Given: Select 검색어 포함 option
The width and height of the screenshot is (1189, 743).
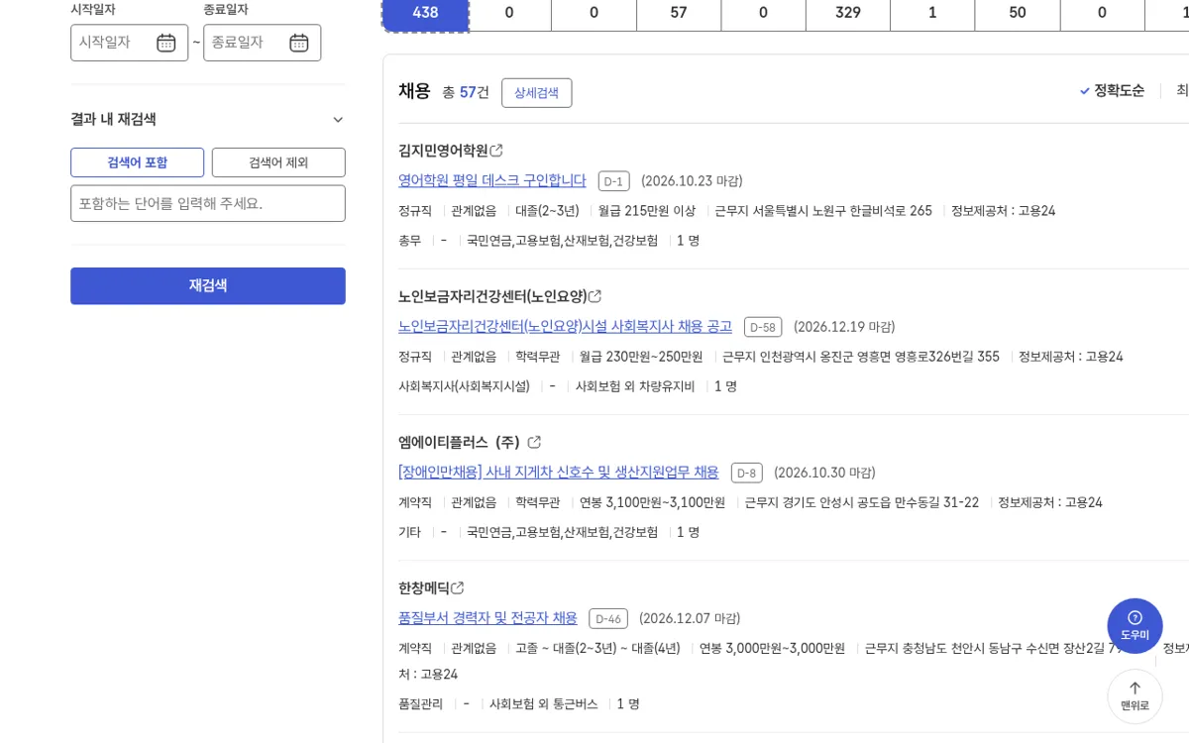Looking at the screenshot, I should coord(137,162).
